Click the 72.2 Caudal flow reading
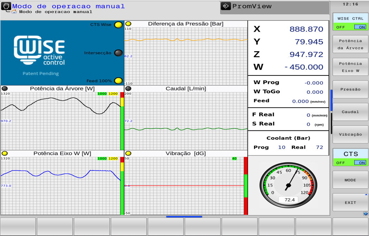The image size is (369, 236). (x=128, y=121)
